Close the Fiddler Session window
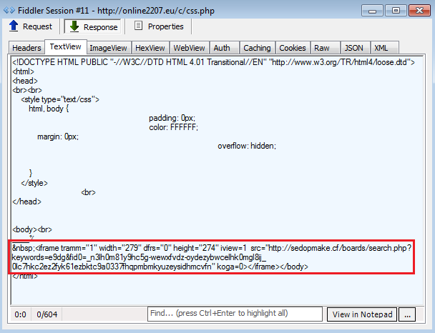The image size is (435, 333). [419, 11]
